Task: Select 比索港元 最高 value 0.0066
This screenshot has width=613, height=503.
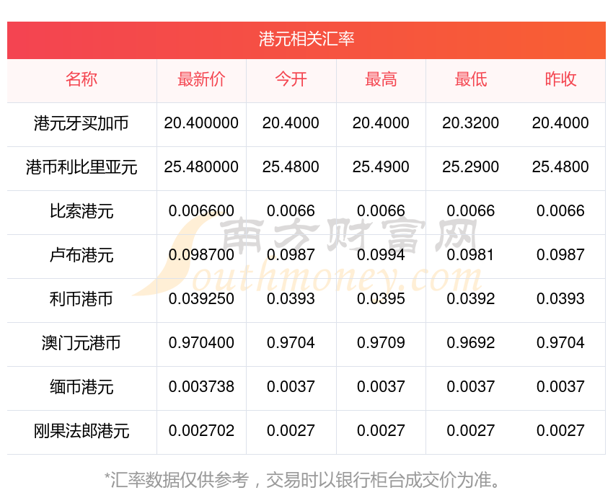Action: coord(381,211)
